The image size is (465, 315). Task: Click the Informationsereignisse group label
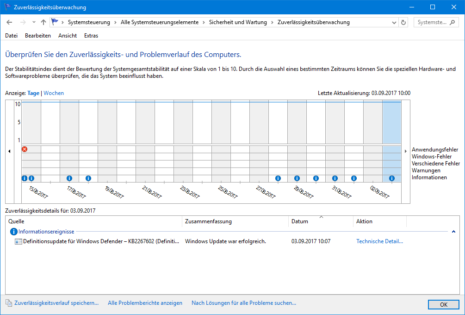pyautogui.click(x=46, y=232)
